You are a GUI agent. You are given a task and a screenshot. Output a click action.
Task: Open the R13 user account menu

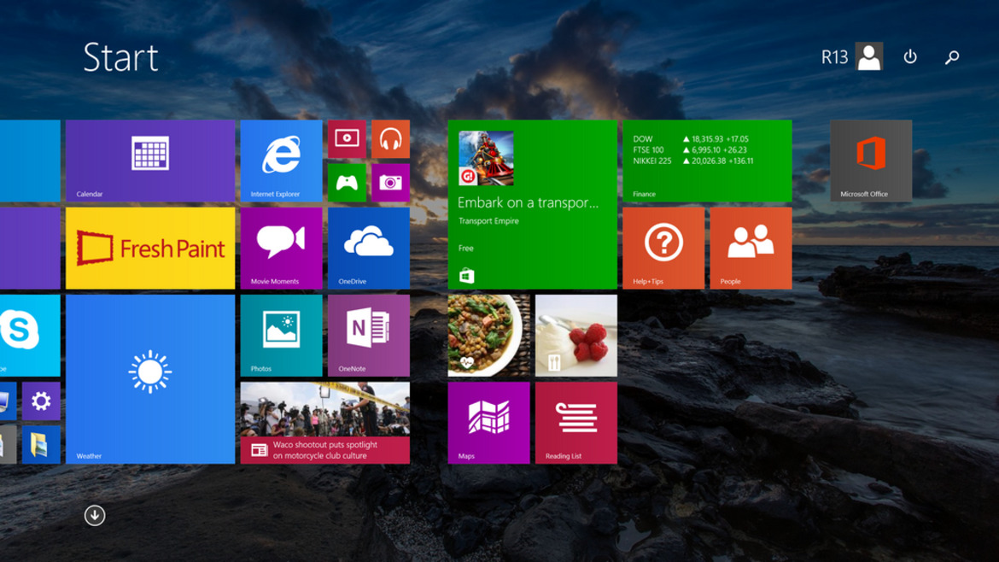852,56
